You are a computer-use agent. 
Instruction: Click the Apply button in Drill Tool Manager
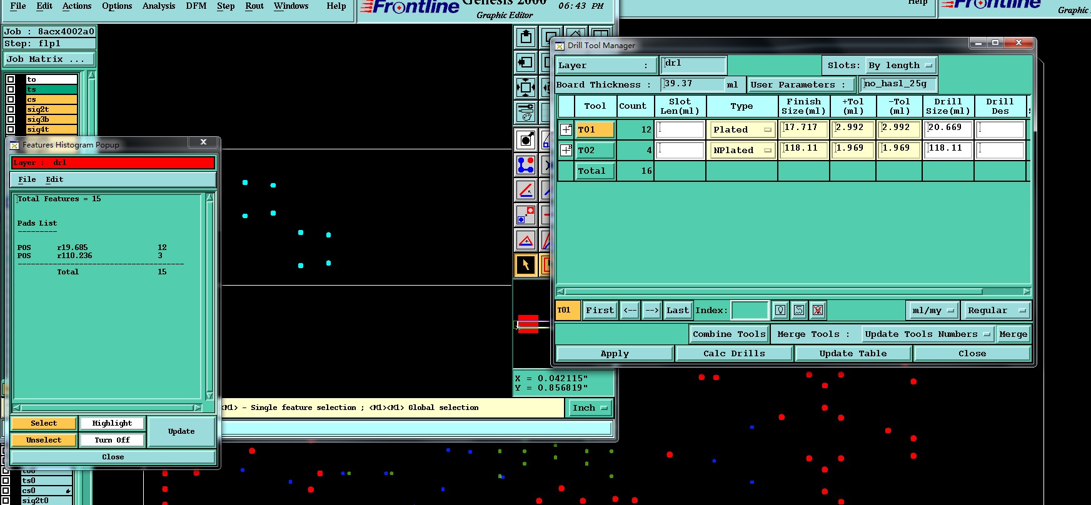coord(615,353)
